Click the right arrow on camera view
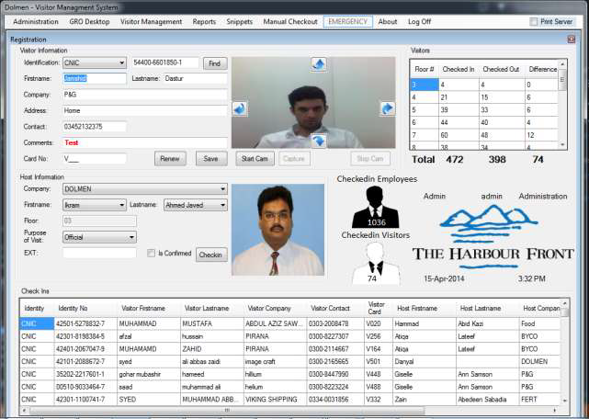Image resolution: width=589 pixels, height=419 pixels. [x=387, y=108]
